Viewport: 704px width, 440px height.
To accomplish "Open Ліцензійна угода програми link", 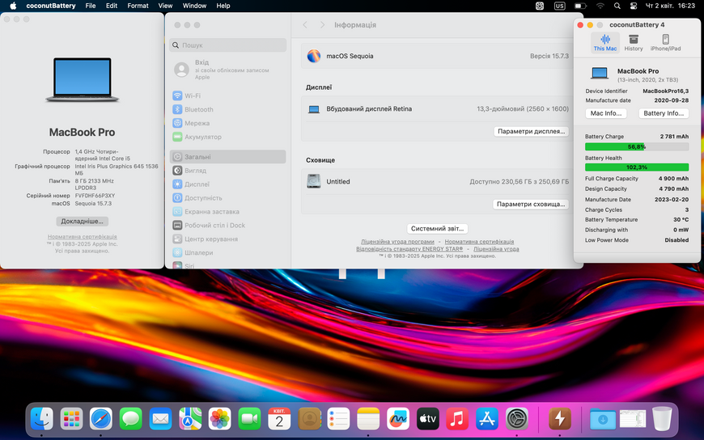I will click(397, 242).
